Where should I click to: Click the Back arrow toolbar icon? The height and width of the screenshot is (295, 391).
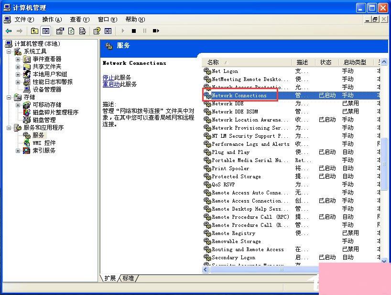pos(9,31)
